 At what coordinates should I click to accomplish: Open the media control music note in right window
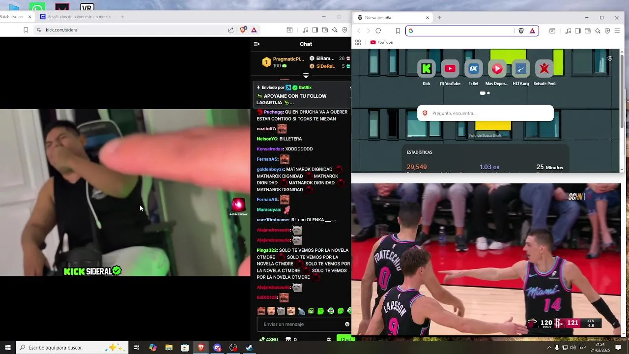tap(568, 31)
